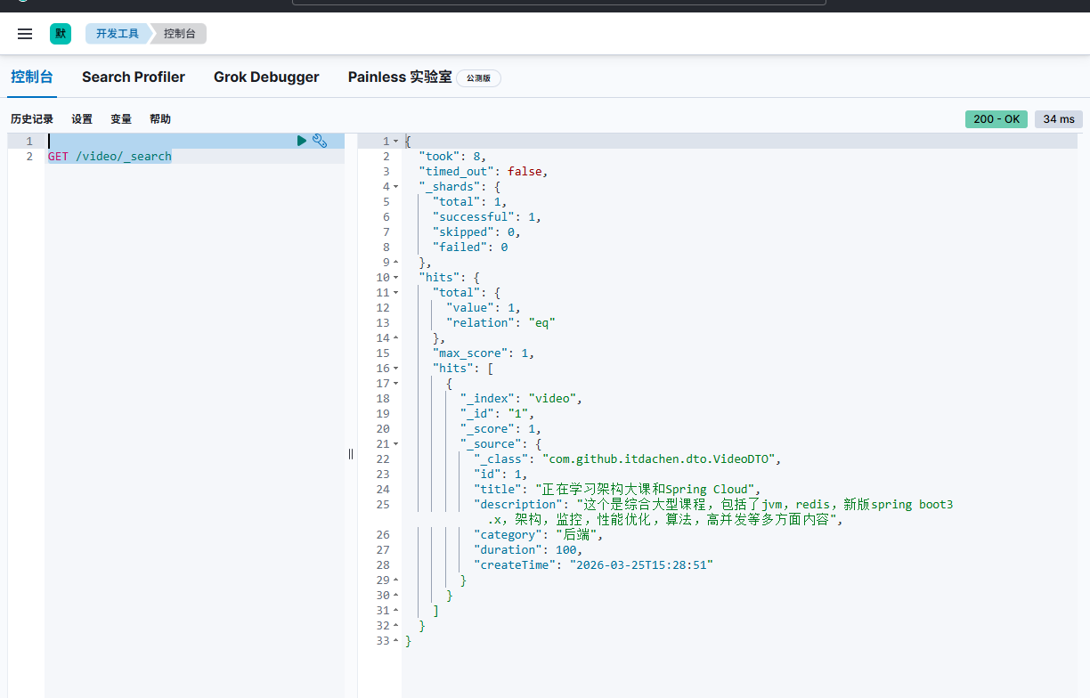The image size is (1090, 698).
Task: Fold the outer "hits" object at line 10
Action: (x=396, y=278)
